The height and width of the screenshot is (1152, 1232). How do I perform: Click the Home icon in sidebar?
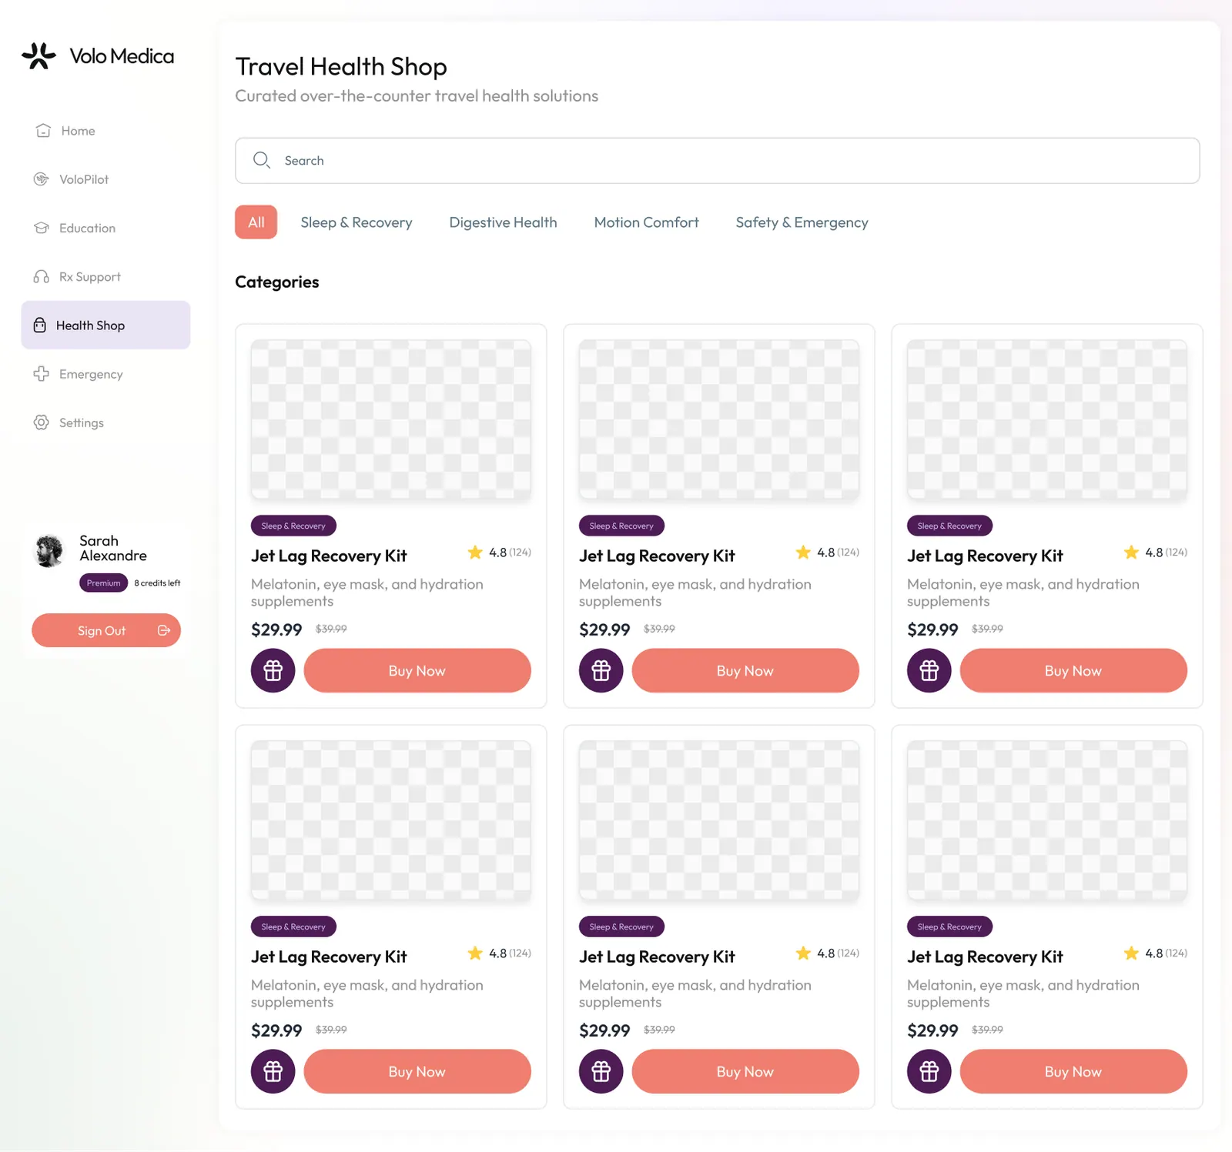(43, 131)
